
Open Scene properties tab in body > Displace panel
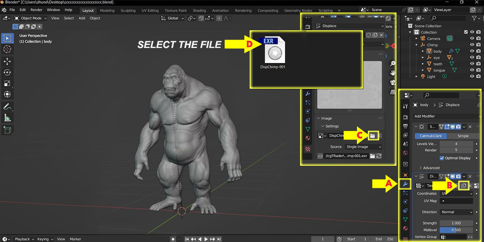click(406, 144)
